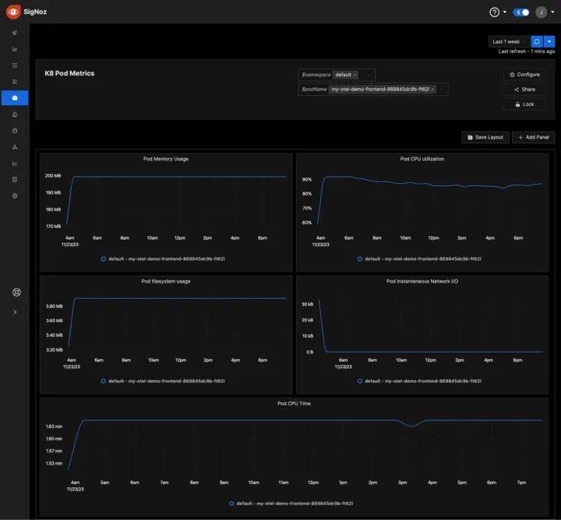Open Exceptions bug icon in sidebar
Screen dimensions: 561x520
[15, 131]
